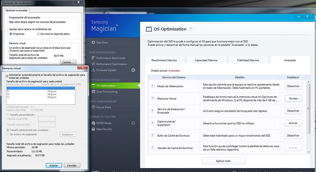316x172 pixels.
Task: Click help icon for Captura previa/Superfetch
Action: click(152, 123)
